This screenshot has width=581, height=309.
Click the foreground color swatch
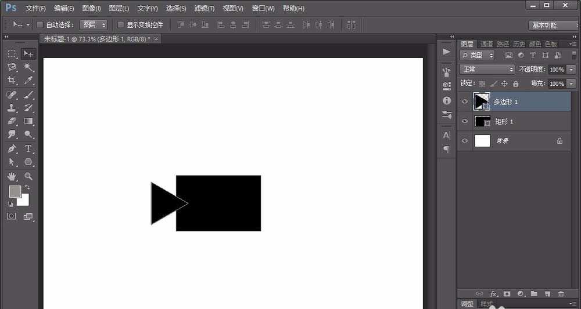click(15, 191)
